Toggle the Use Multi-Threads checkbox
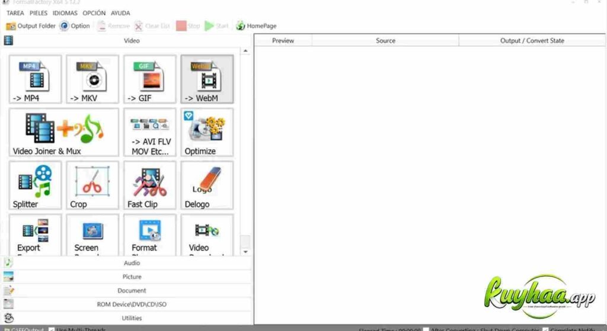This screenshot has height=331, width=607. click(x=52, y=329)
